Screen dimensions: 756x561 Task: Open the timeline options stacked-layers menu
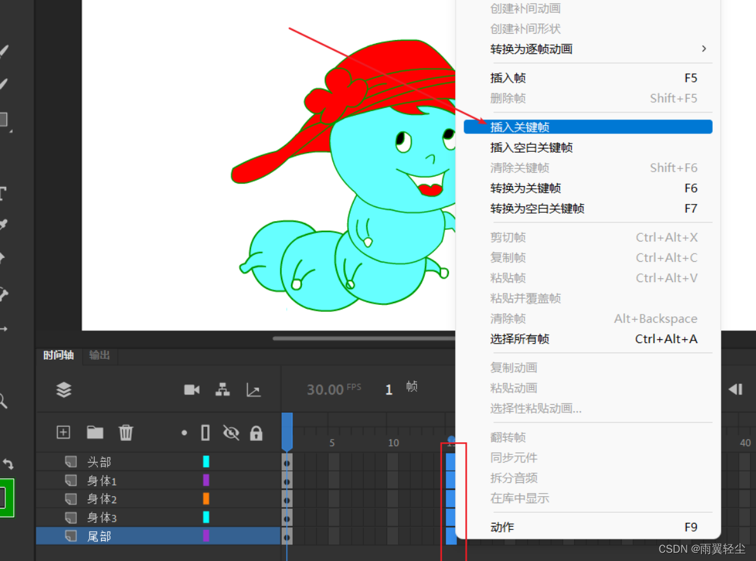(63, 391)
